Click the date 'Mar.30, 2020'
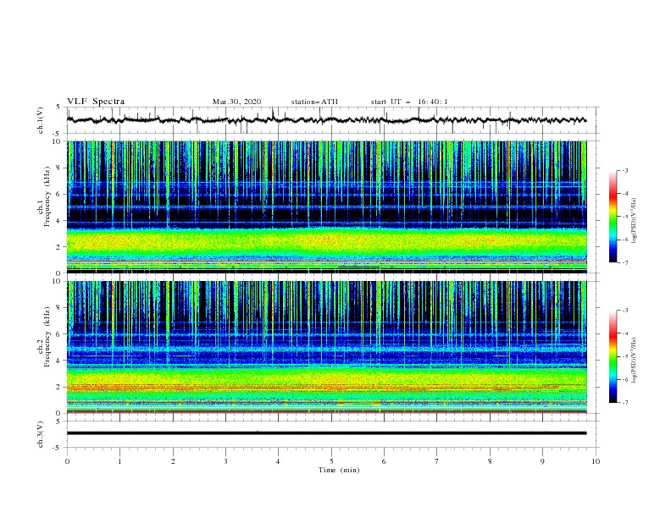The width and height of the screenshot is (671, 518). tap(236, 102)
